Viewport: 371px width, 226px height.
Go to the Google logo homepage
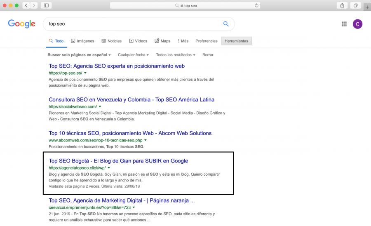tap(21, 24)
